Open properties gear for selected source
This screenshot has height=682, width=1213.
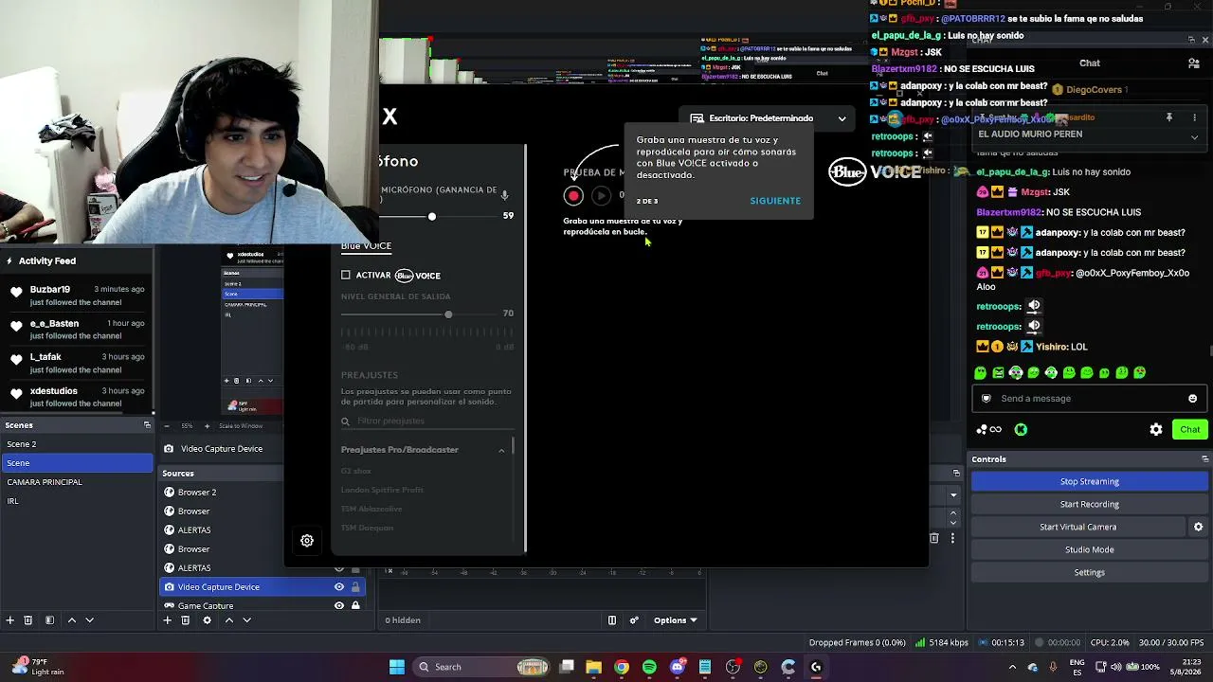pos(207,620)
